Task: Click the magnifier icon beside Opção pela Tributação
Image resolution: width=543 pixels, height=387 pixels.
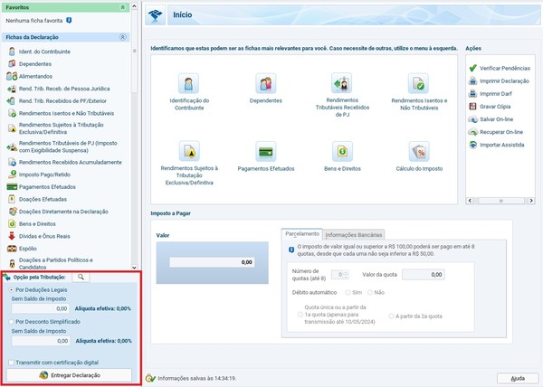Action: pyautogui.click(x=80, y=278)
